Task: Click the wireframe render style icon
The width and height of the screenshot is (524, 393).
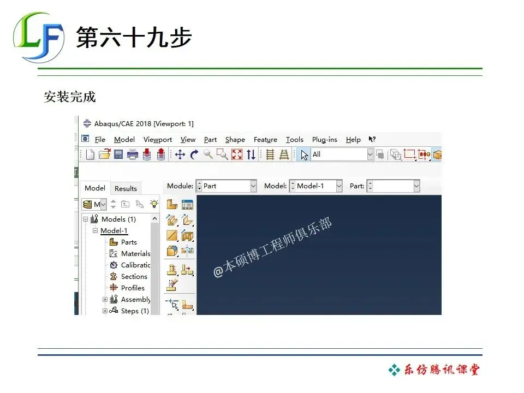Action: [396, 154]
